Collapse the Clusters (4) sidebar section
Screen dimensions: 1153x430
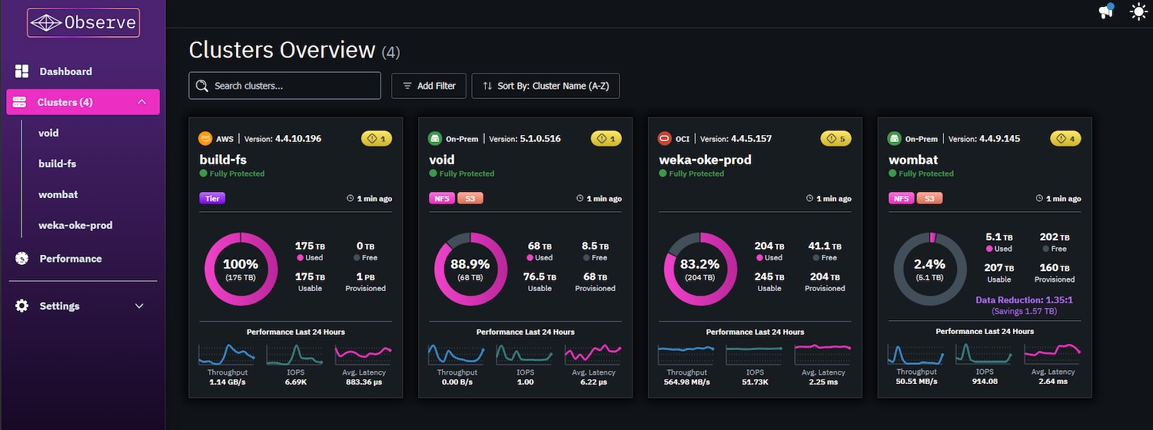141,102
